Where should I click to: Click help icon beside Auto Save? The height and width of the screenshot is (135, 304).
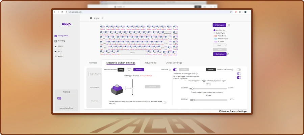[170, 70]
